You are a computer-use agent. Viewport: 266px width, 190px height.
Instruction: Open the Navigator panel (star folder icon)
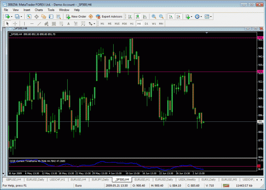click(43, 17)
